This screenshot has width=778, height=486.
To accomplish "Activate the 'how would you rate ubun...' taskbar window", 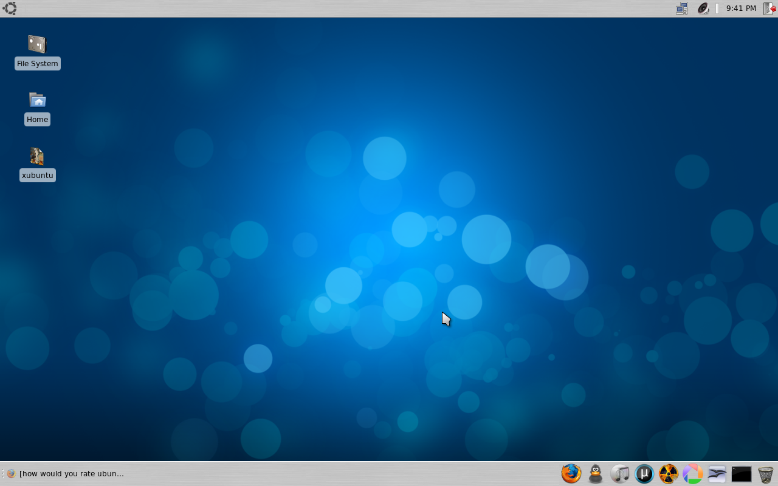I will (66, 474).
